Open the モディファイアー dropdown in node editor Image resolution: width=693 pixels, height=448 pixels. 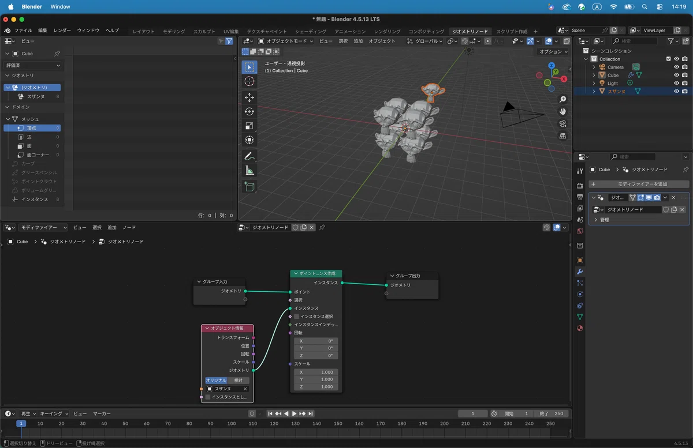coord(44,228)
